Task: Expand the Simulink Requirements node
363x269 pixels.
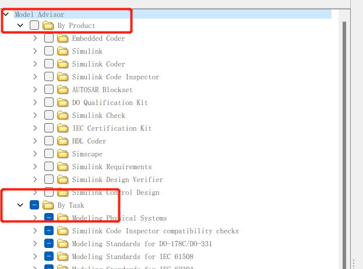Action: [x=35, y=166]
